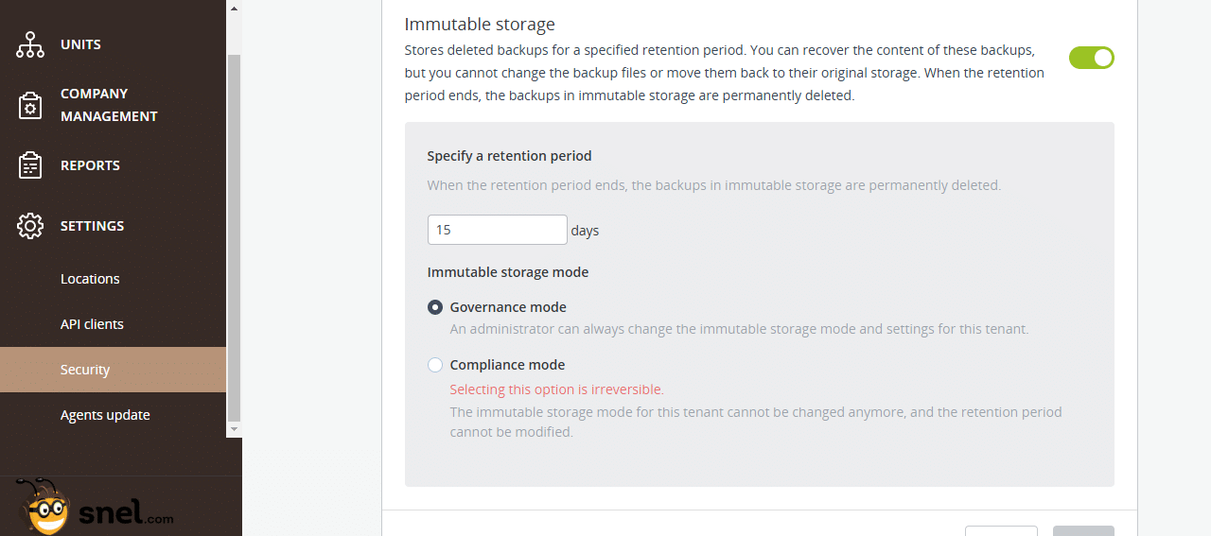The image size is (1211, 536).
Task: Select the Governance mode radio button
Action: [435, 307]
